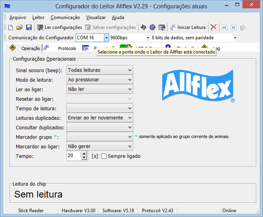The width and height of the screenshot is (263, 217).
Task: Open the Tempo de leitura dropdown
Action: (x=100, y=108)
